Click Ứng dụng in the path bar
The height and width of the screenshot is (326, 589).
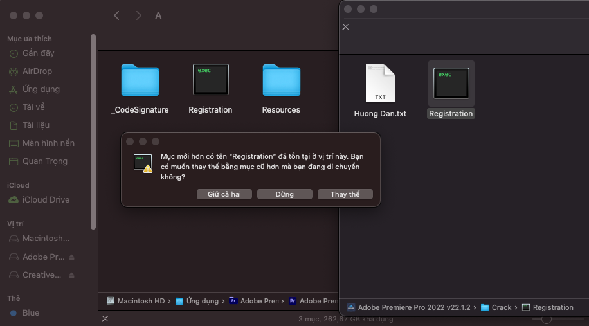197,301
